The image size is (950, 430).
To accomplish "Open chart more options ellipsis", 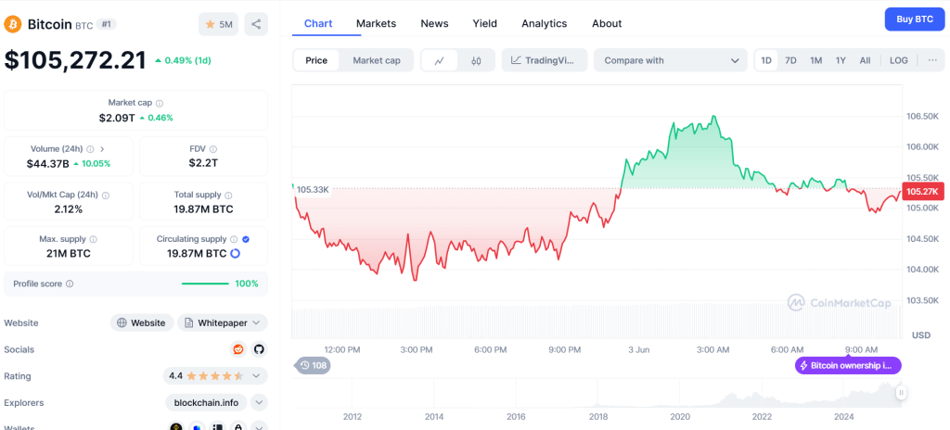I will 932,60.
